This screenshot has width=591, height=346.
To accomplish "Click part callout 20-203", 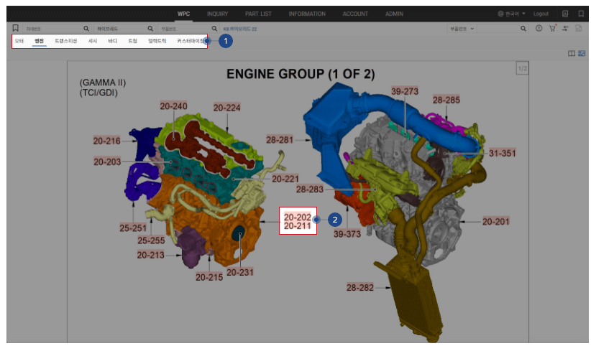I will click(107, 162).
